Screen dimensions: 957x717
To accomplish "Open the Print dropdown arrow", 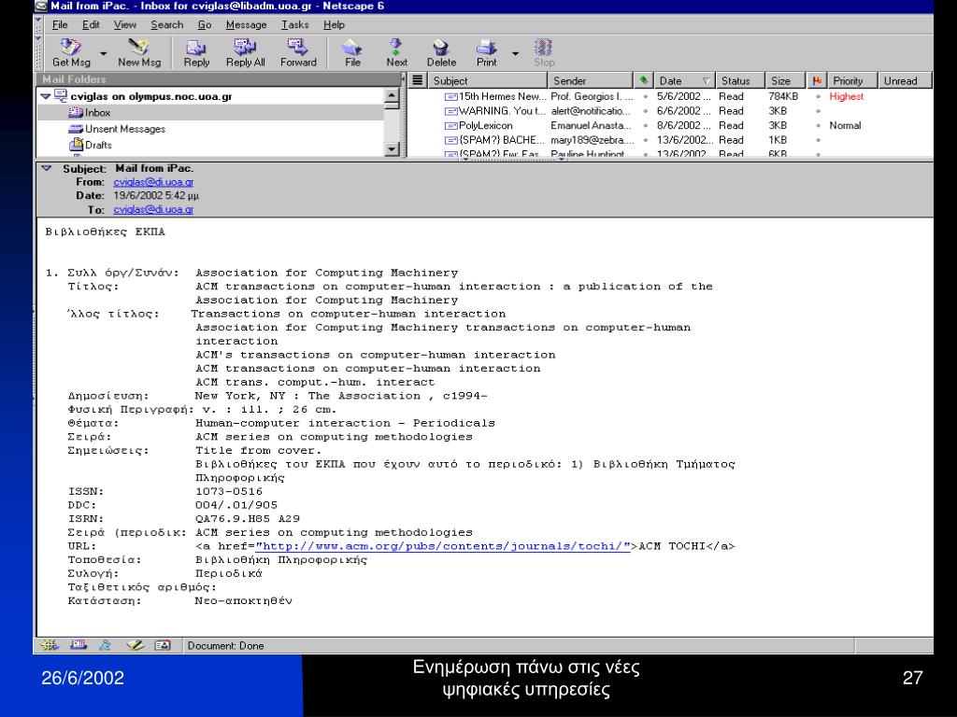I will coord(515,53).
